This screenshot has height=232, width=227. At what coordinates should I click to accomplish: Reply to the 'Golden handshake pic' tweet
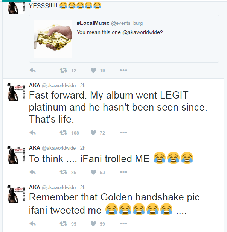tap(32, 224)
